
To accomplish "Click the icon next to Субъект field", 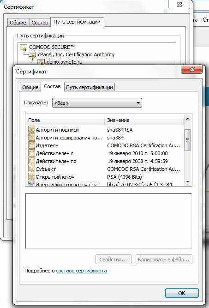I will point(31,169).
